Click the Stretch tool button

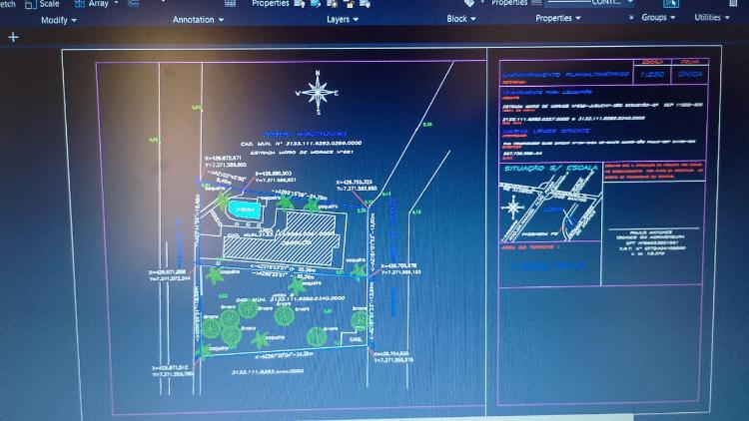8,4
